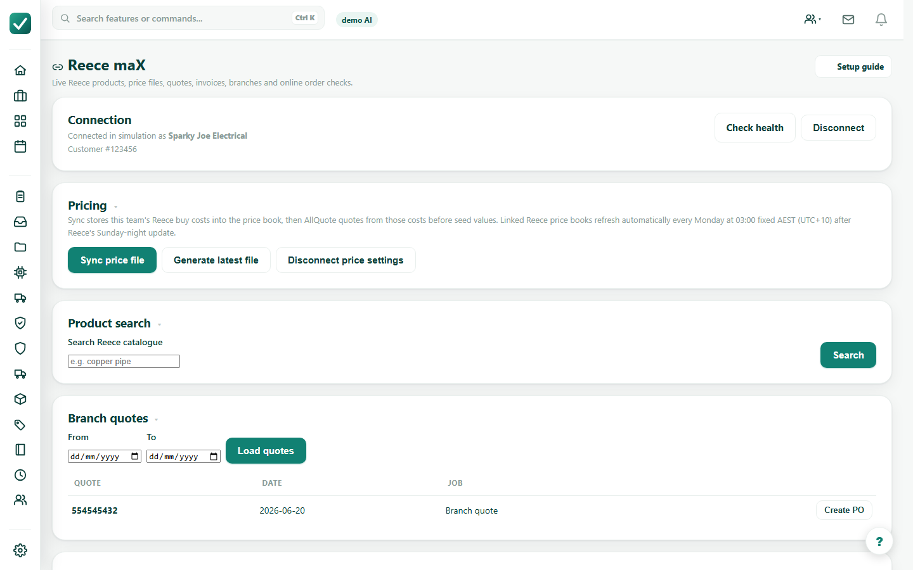The height and width of the screenshot is (570, 913).
Task: Open the team users icon in header
Action: [812, 20]
